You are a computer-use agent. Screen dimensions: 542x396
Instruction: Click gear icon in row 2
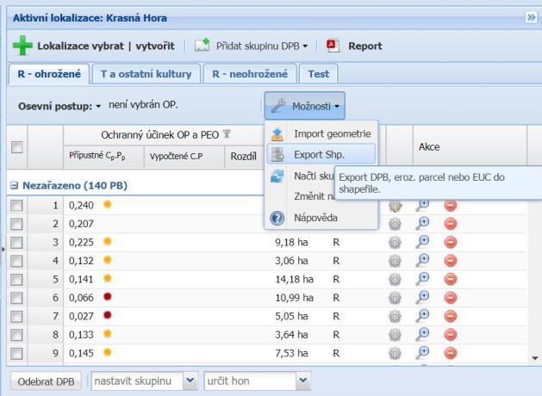click(395, 224)
